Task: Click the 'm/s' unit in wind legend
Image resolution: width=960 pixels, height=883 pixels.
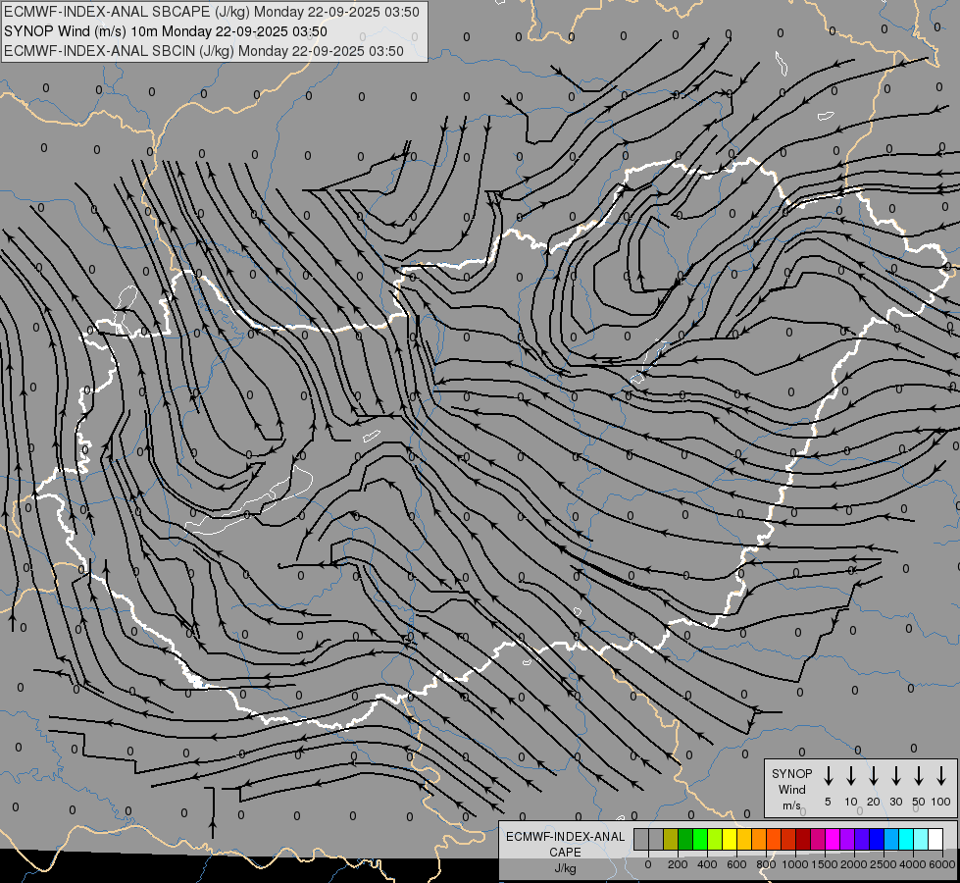Action: pos(791,805)
